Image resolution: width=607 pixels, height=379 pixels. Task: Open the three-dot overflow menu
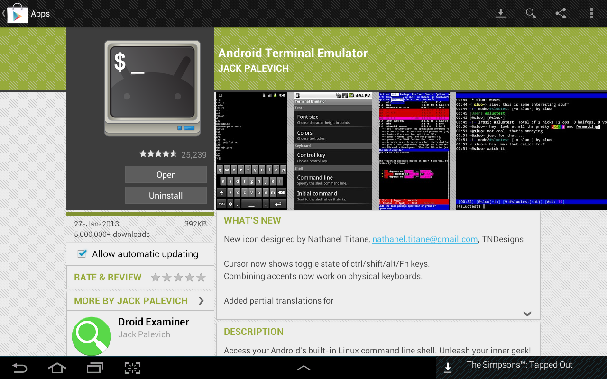click(591, 13)
